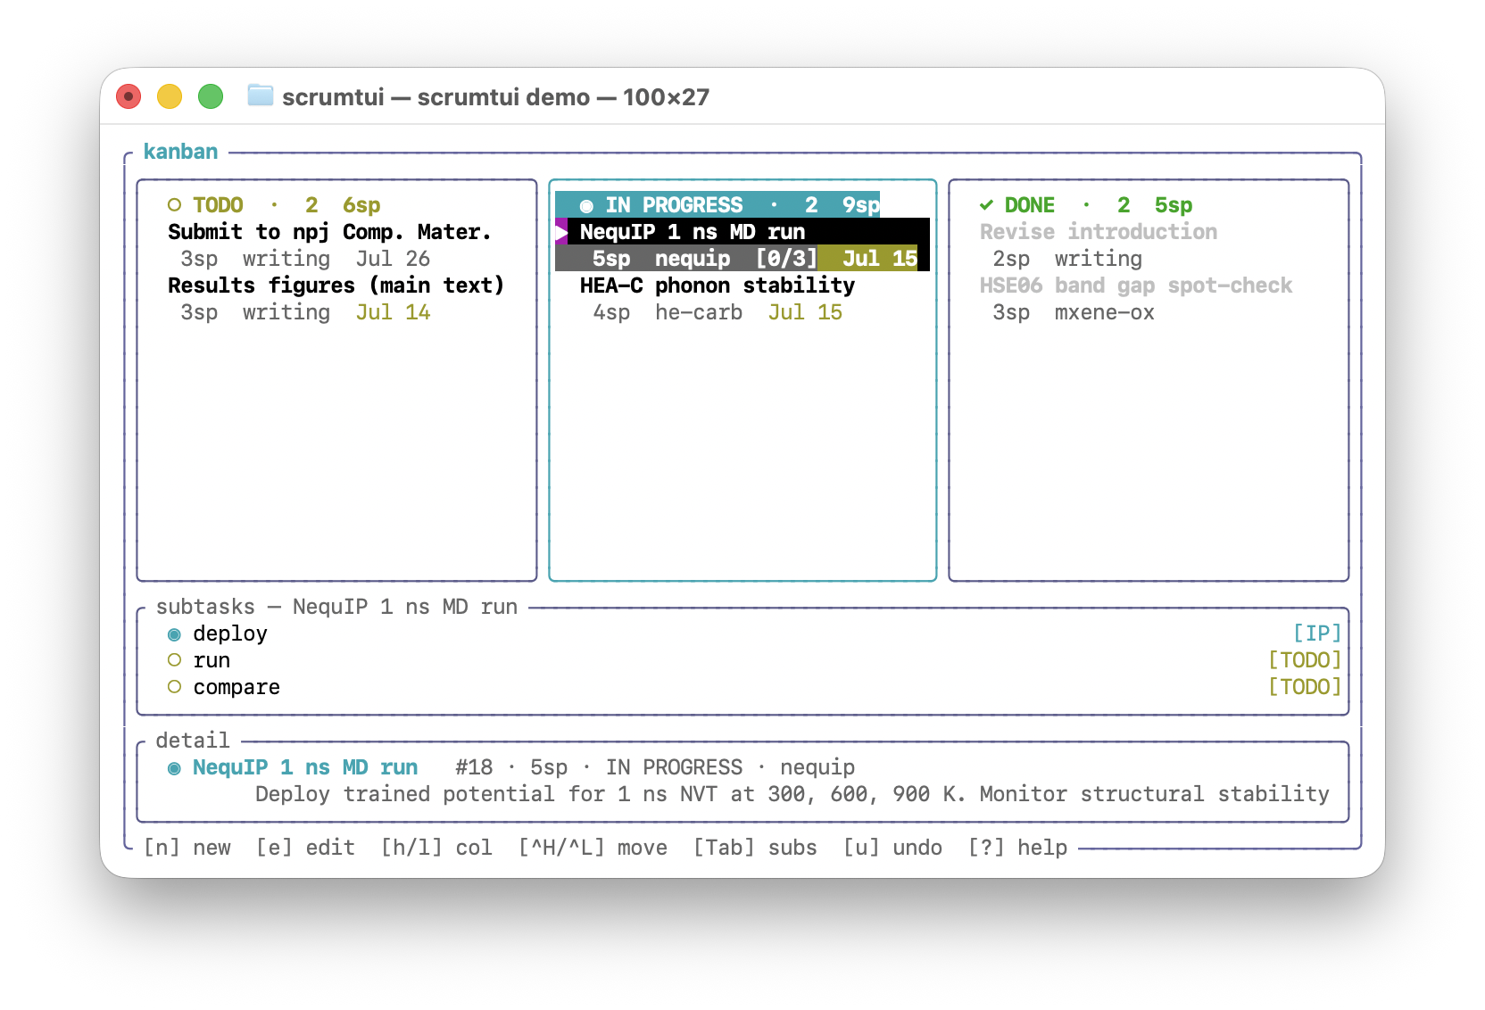
Task: Click the 4sp points on HEA-C card
Action: point(611,312)
